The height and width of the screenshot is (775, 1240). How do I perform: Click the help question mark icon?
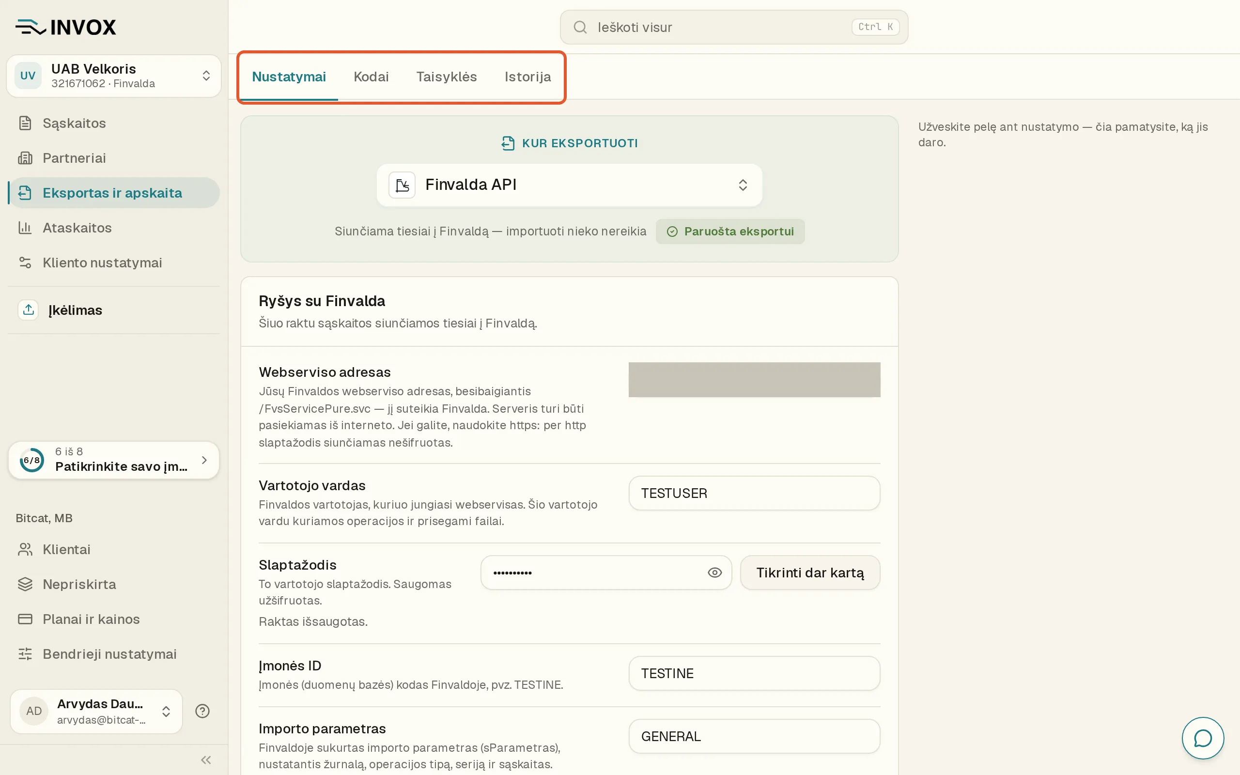tap(202, 711)
